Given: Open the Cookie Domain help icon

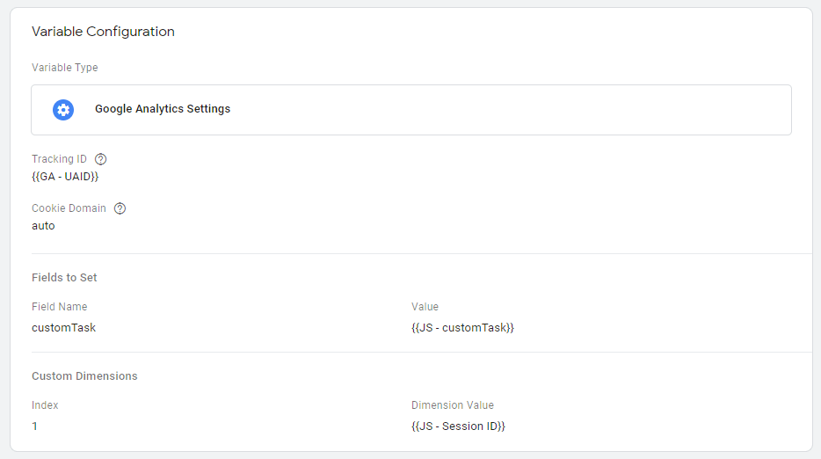Looking at the screenshot, I should tap(120, 208).
